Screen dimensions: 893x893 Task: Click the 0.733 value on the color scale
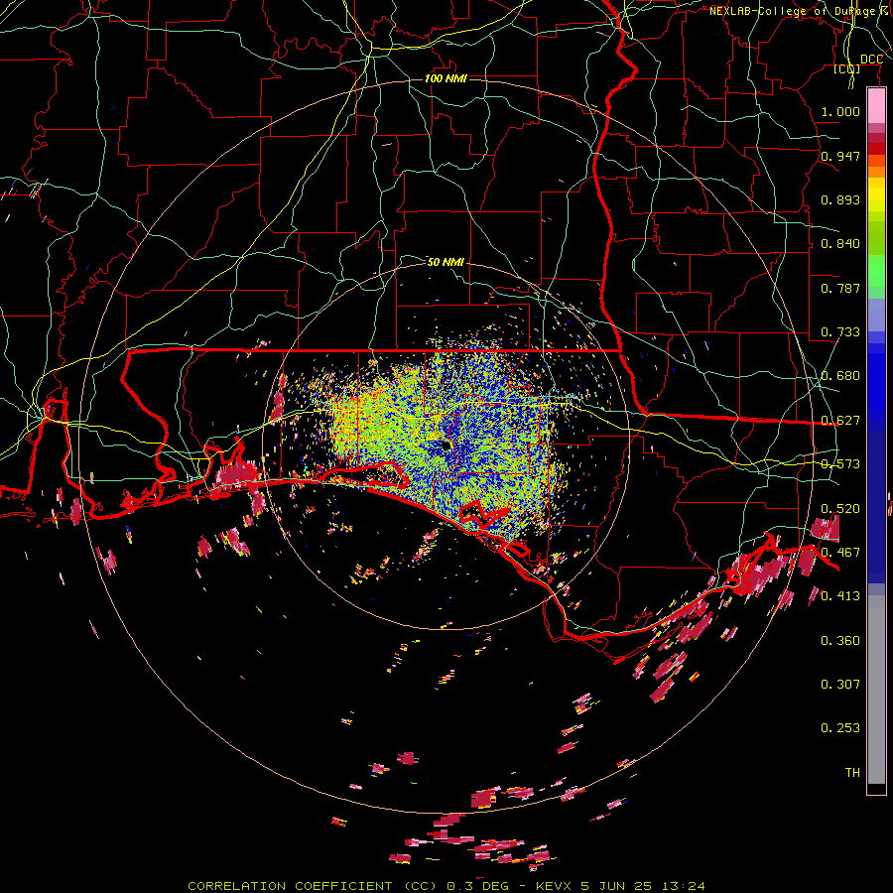pos(840,332)
